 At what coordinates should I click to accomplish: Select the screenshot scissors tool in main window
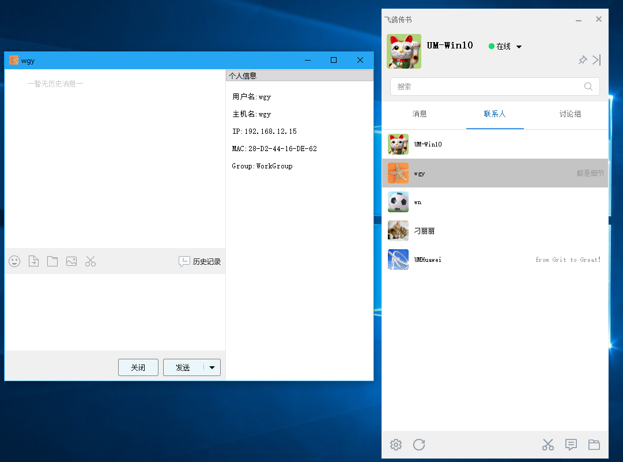[548, 445]
